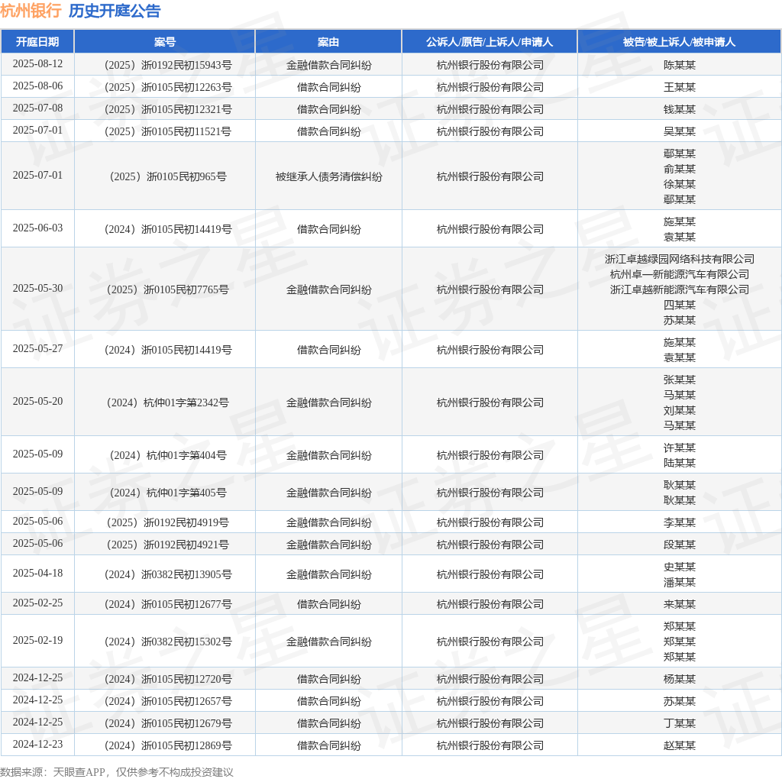Click date cell 2025-06-03

(x=37, y=228)
